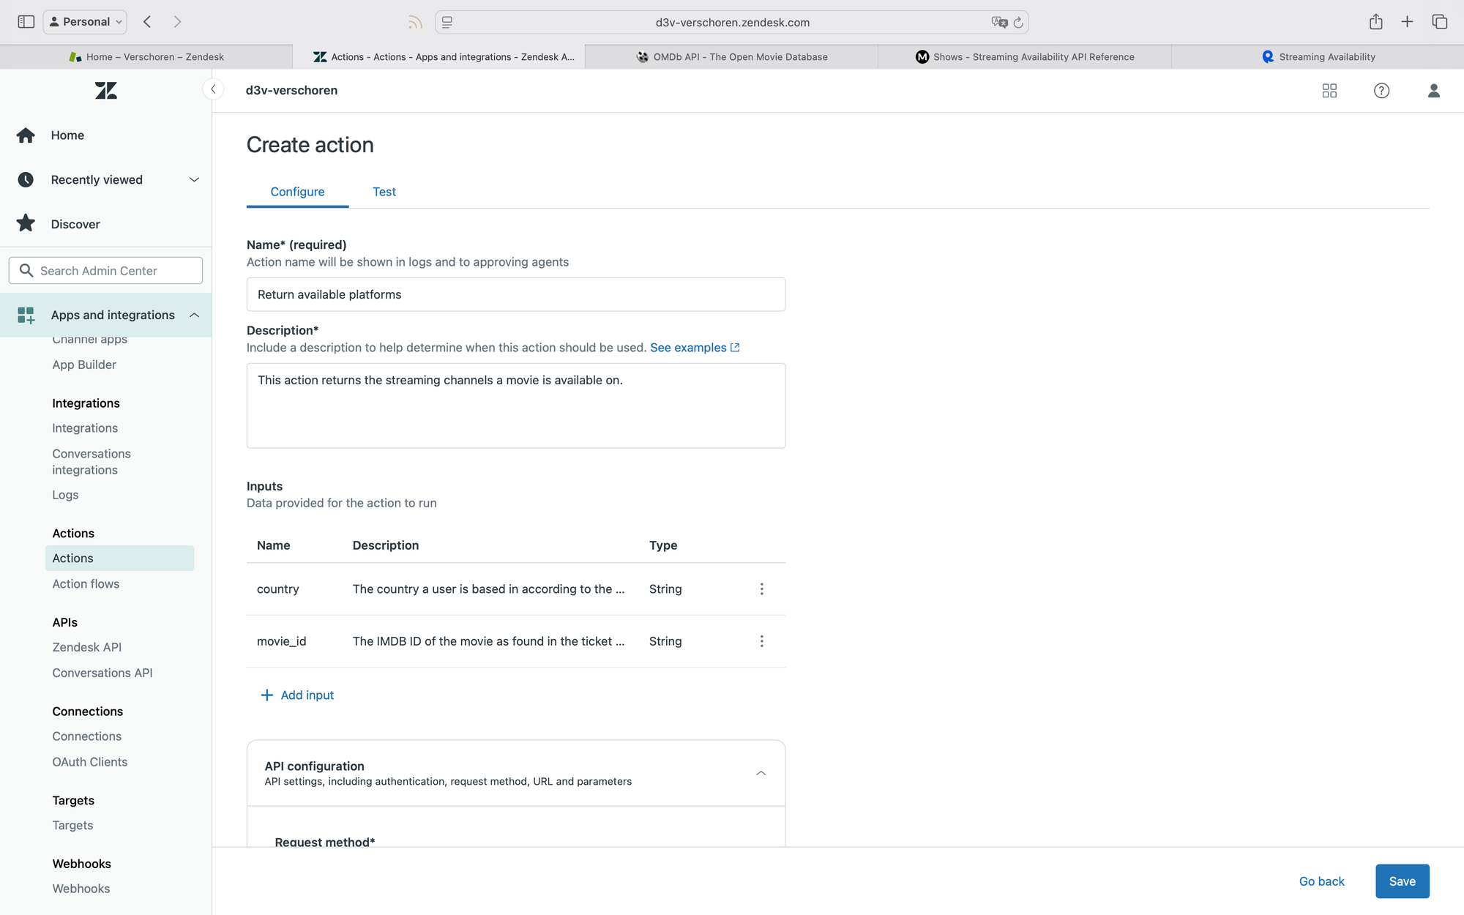Open Action flows in sidebar
This screenshot has width=1464, height=915.
[x=86, y=584]
